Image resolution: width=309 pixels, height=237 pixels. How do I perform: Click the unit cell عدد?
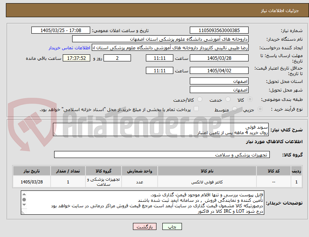[x=140, y=182]
